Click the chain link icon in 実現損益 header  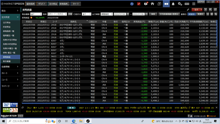click(188, 10)
